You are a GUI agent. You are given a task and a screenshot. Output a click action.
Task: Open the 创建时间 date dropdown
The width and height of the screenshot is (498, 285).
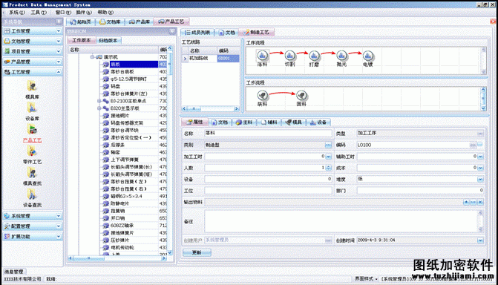(x=480, y=240)
